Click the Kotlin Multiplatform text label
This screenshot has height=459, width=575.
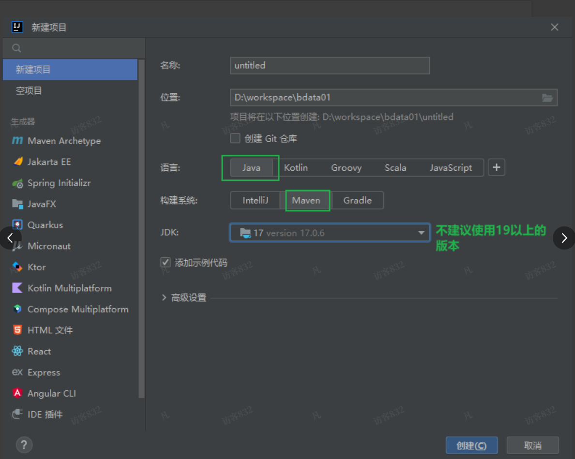(70, 288)
